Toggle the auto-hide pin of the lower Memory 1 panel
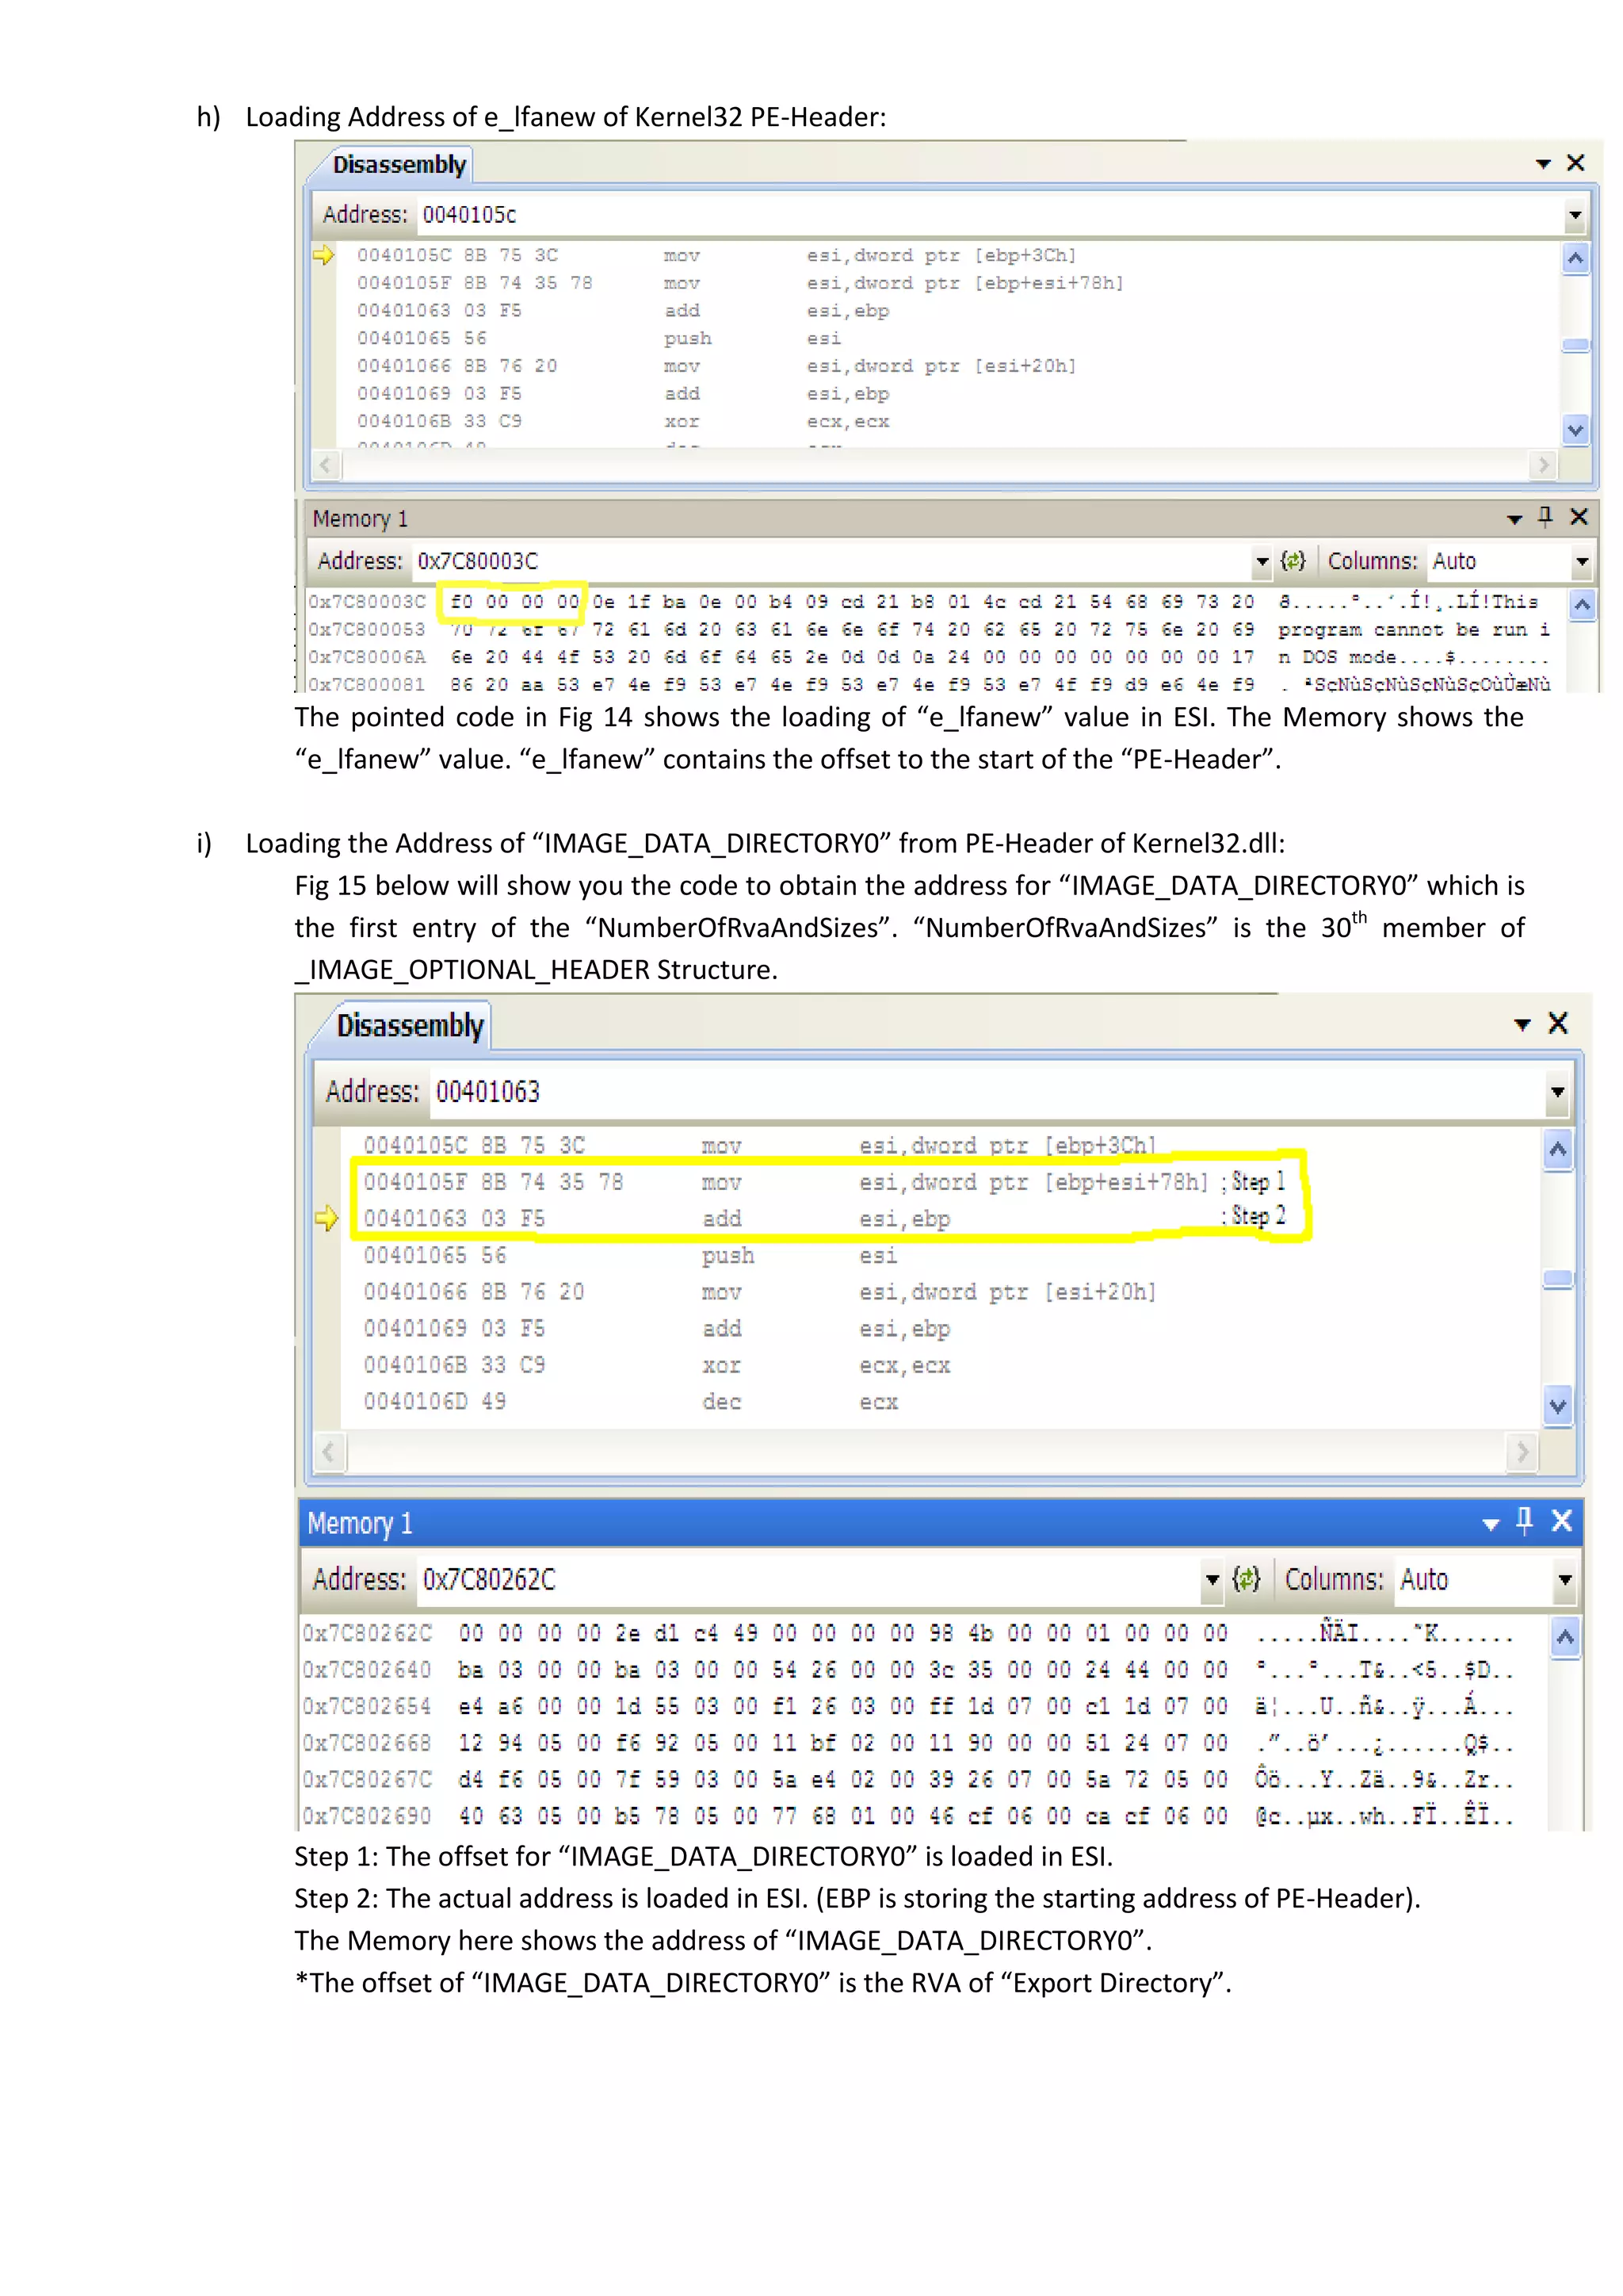 [1524, 1521]
